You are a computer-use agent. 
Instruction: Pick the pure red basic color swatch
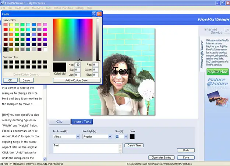(6, 30)
